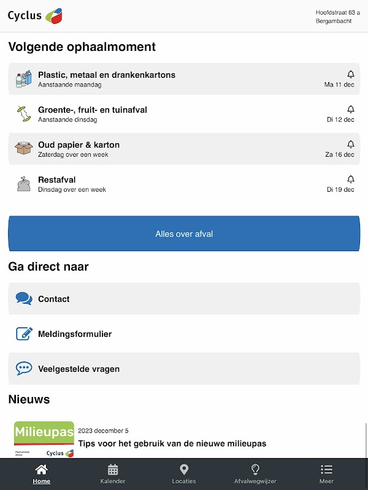Click the Veelgestelde vragen chat bubble icon
The width and height of the screenshot is (368, 490).
pyautogui.click(x=24, y=369)
